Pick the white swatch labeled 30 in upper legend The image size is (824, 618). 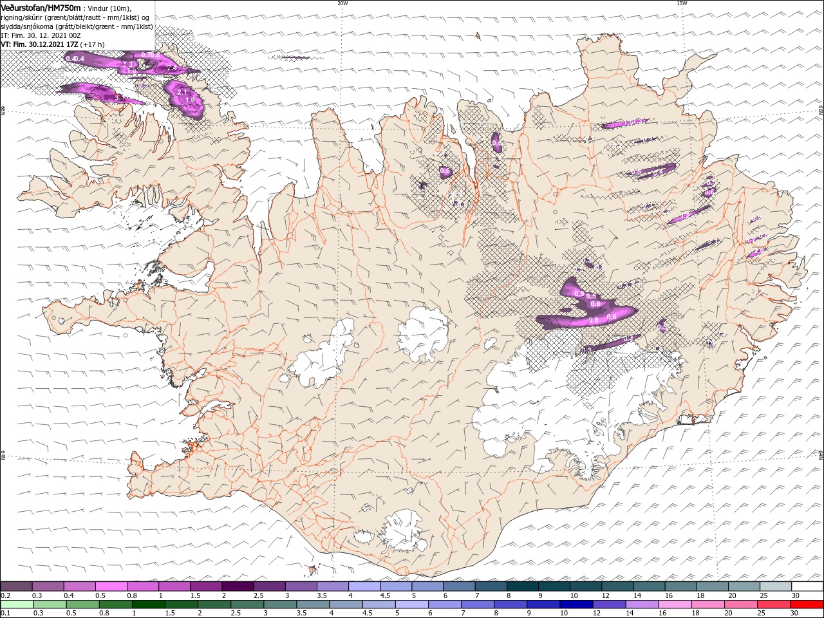[x=807, y=586]
